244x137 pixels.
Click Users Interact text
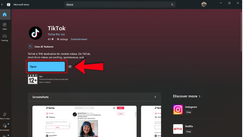(45, 82)
